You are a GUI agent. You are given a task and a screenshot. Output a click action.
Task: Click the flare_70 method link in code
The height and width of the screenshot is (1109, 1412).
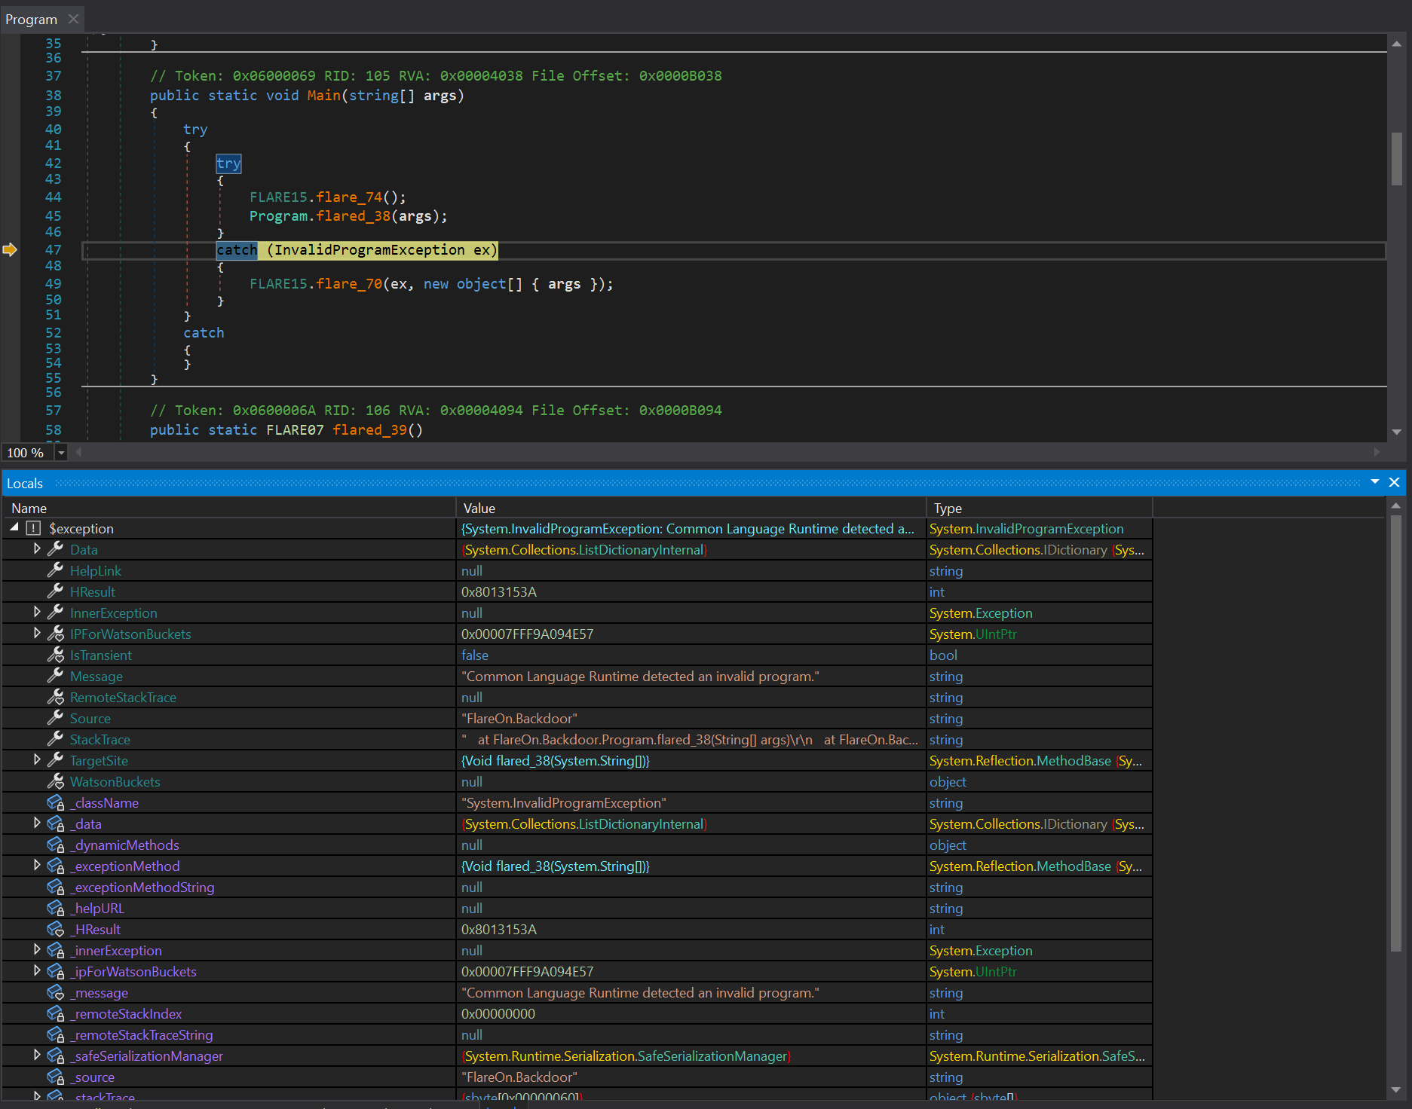[348, 284]
